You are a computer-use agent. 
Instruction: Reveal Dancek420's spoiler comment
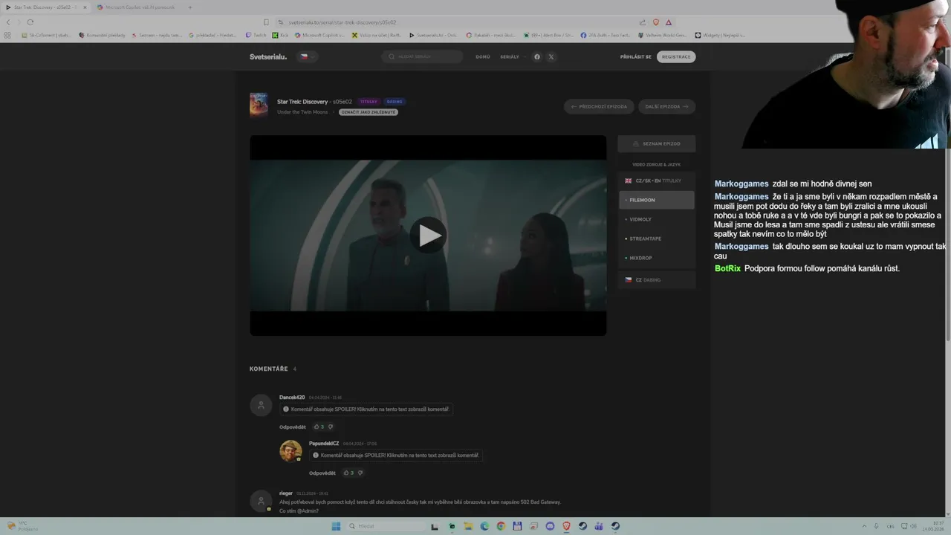point(366,409)
